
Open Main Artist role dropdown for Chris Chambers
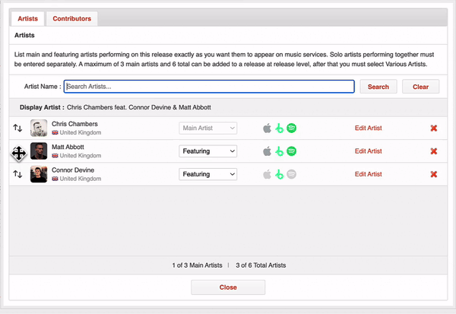point(208,128)
